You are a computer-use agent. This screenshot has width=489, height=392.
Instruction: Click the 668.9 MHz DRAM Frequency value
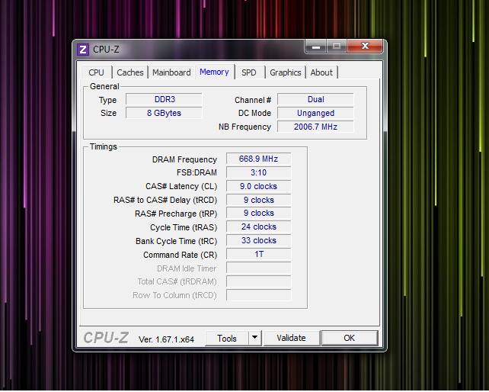tap(258, 159)
